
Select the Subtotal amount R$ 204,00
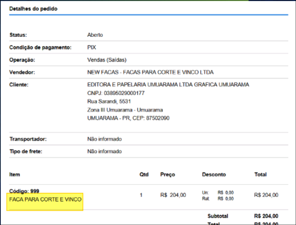click(x=266, y=216)
